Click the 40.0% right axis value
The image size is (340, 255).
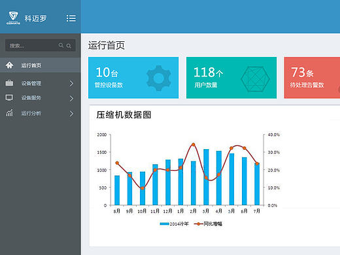(273, 135)
